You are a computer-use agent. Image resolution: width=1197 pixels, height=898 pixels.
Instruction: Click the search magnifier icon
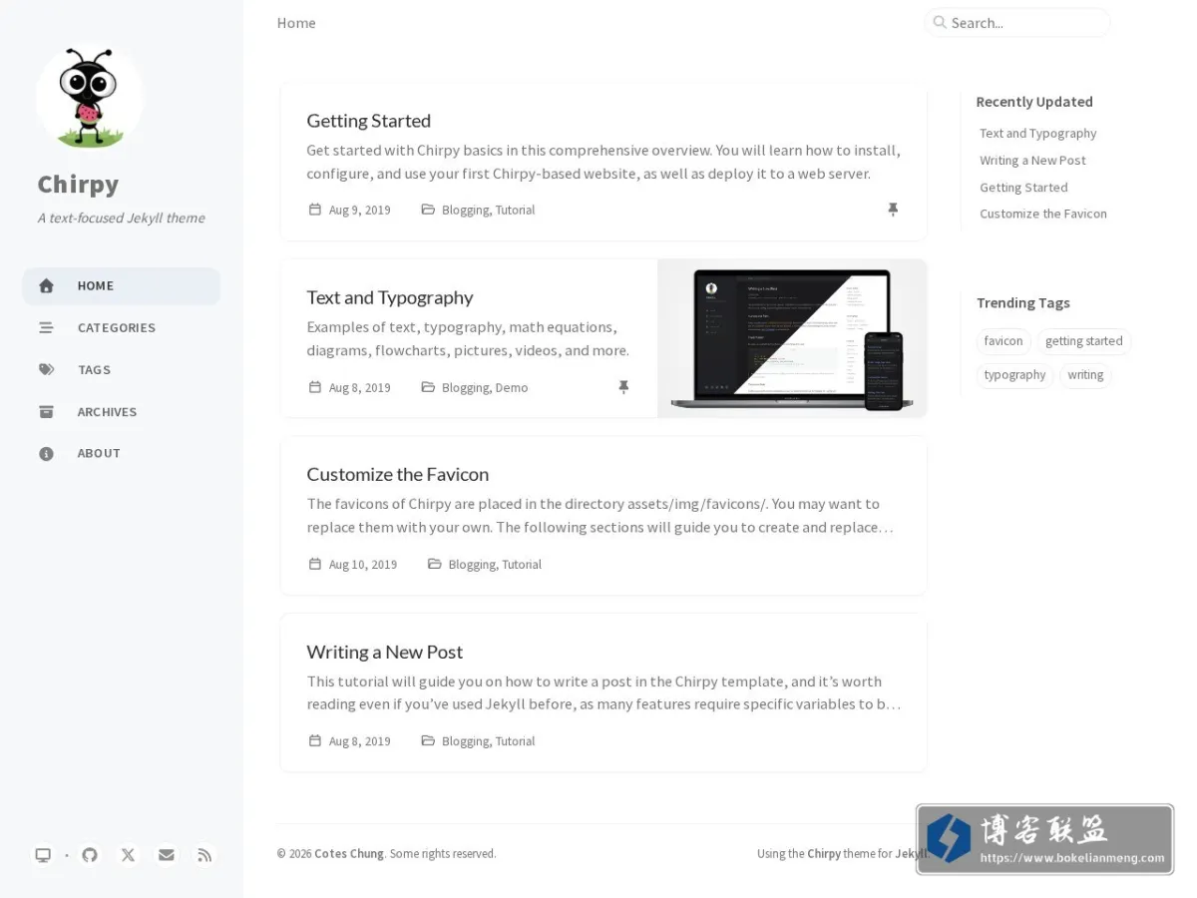(x=939, y=22)
